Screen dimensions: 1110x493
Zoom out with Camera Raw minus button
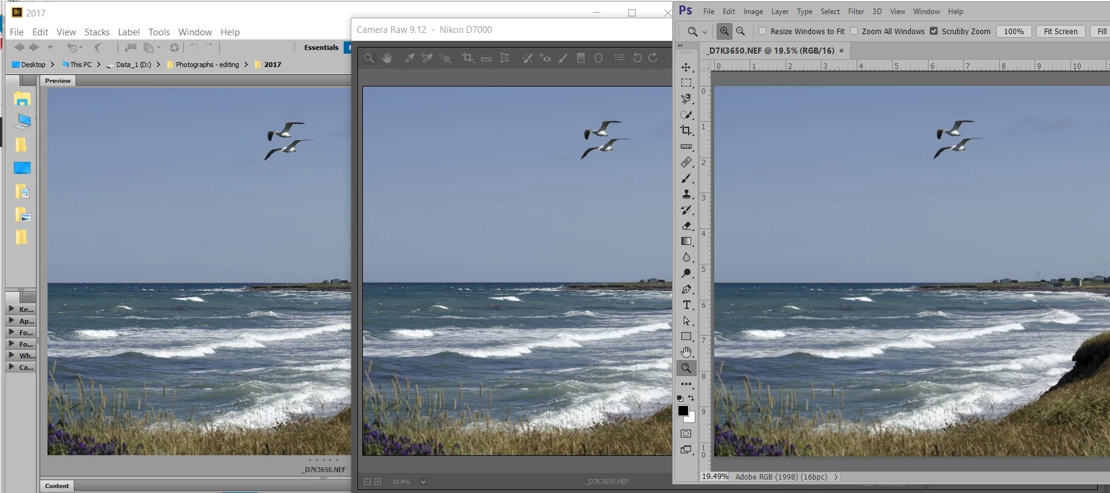[367, 482]
